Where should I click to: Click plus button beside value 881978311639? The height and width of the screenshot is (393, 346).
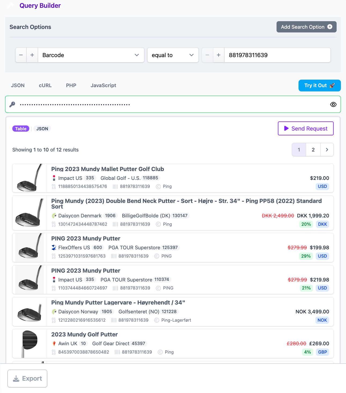pos(219,55)
